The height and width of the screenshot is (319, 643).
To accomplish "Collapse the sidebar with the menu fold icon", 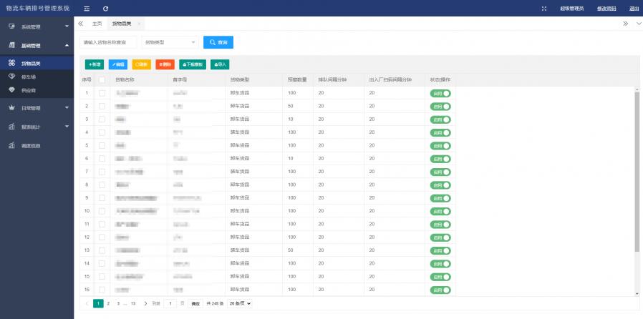I will [x=87, y=9].
